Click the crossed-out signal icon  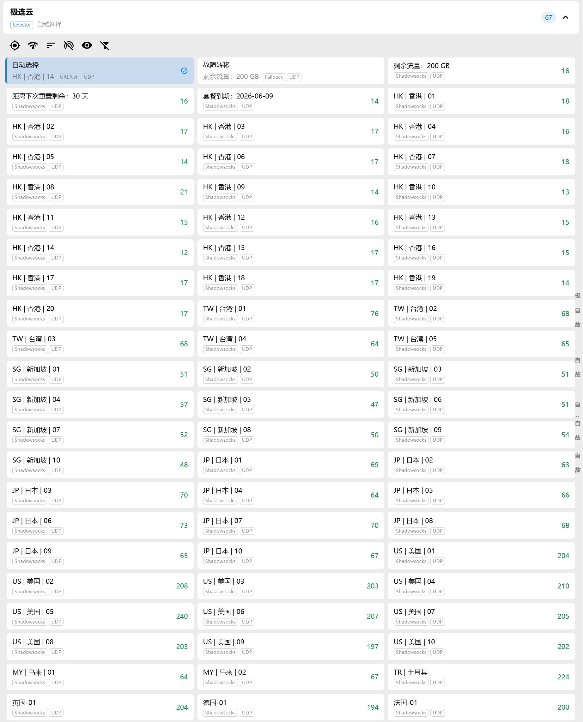(x=69, y=45)
